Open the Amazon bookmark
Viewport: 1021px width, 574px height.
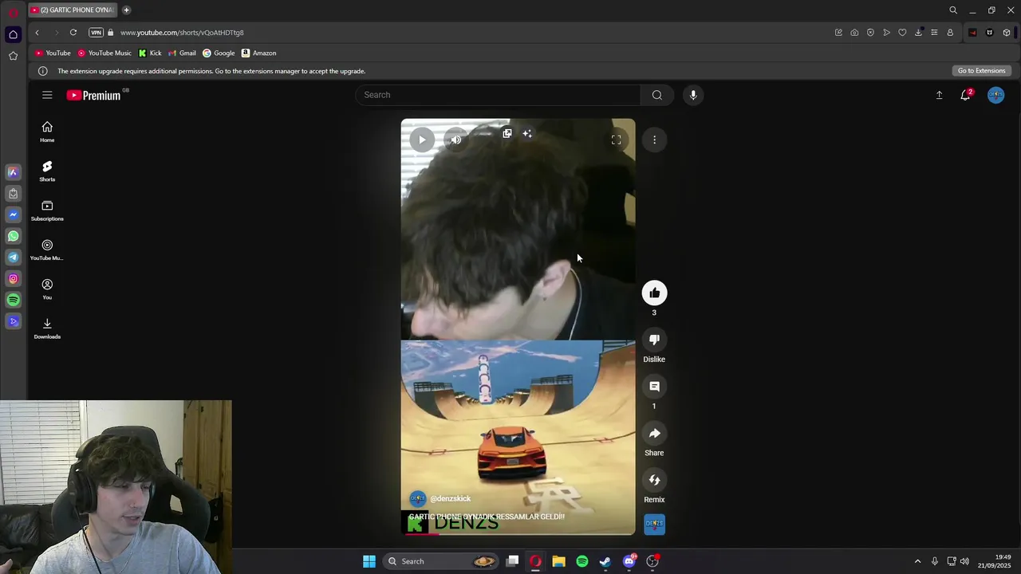pyautogui.click(x=258, y=53)
